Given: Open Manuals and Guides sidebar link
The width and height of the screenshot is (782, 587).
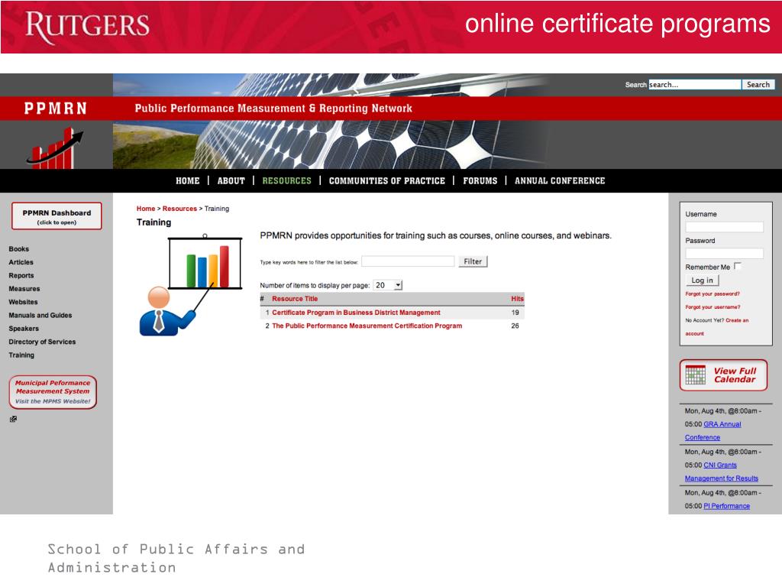Looking at the screenshot, I should (x=40, y=315).
